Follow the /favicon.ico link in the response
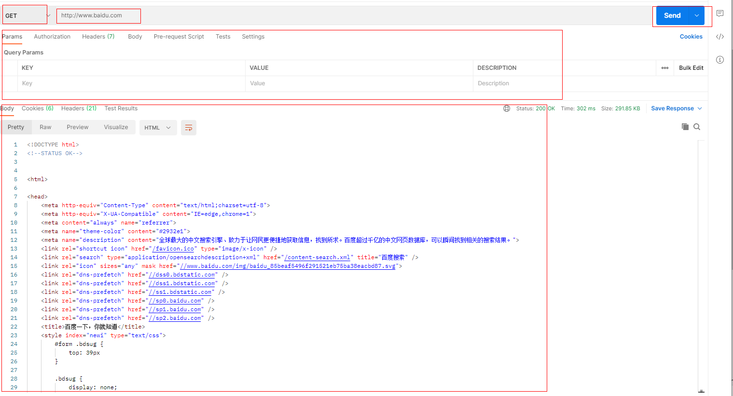The height and width of the screenshot is (396, 733). pos(173,249)
